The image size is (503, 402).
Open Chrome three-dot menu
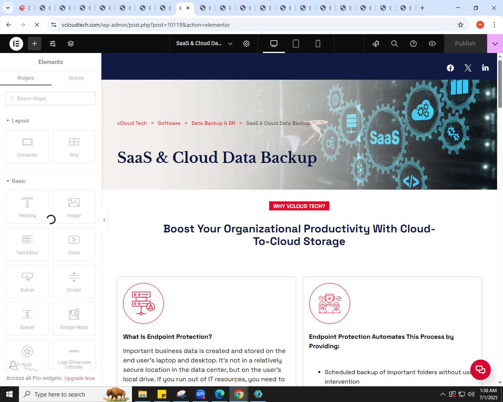click(494, 25)
